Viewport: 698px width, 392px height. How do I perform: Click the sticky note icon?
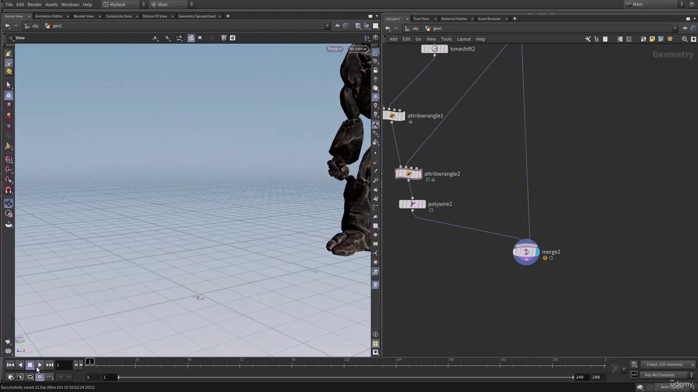click(652, 39)
